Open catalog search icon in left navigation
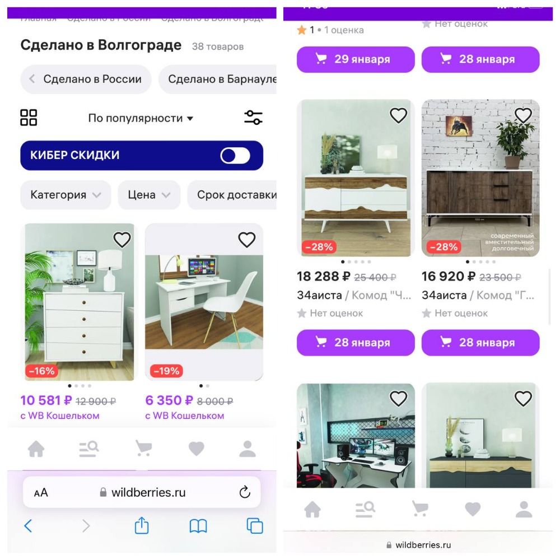The width and height of the screenshot is (560, 560). pyautogui.click(x=88, y=449)
